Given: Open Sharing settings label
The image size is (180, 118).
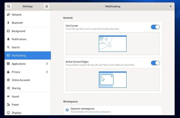Looking at the screenshot, I should 16,88.
